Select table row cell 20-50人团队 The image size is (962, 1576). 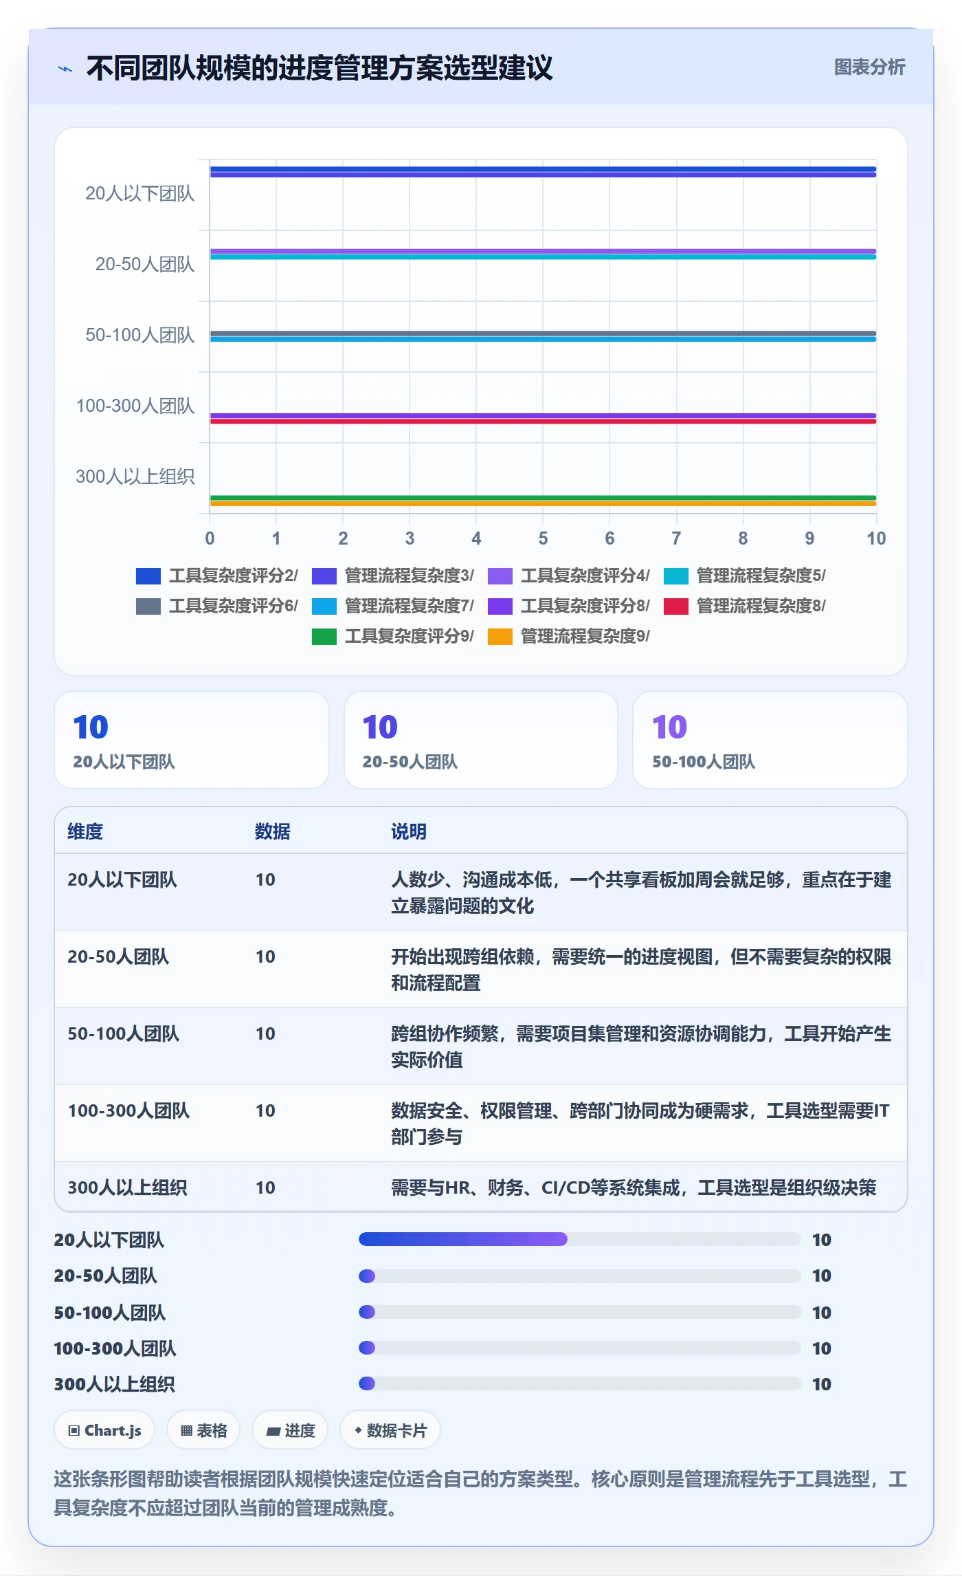pyautogui.click(x=118, y=956)
